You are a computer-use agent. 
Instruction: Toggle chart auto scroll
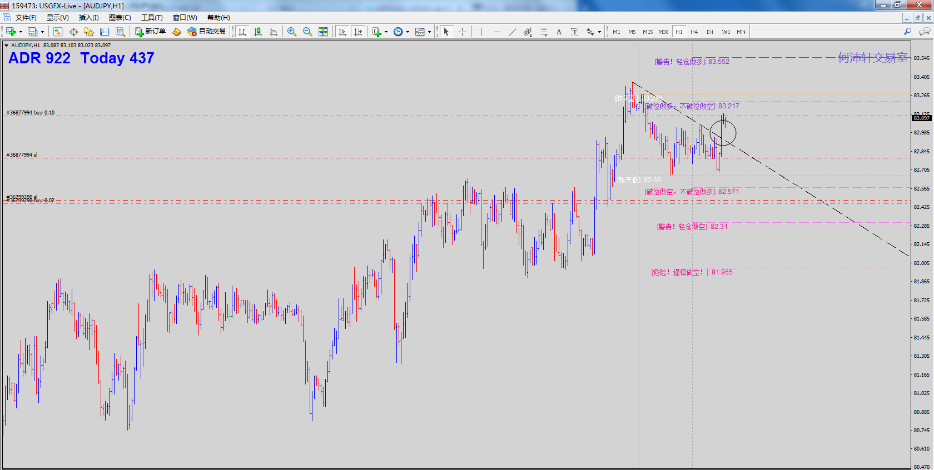(x=342, y=32)
